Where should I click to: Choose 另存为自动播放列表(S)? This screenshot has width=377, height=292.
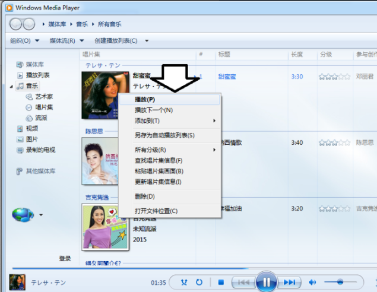coord(170,135)
